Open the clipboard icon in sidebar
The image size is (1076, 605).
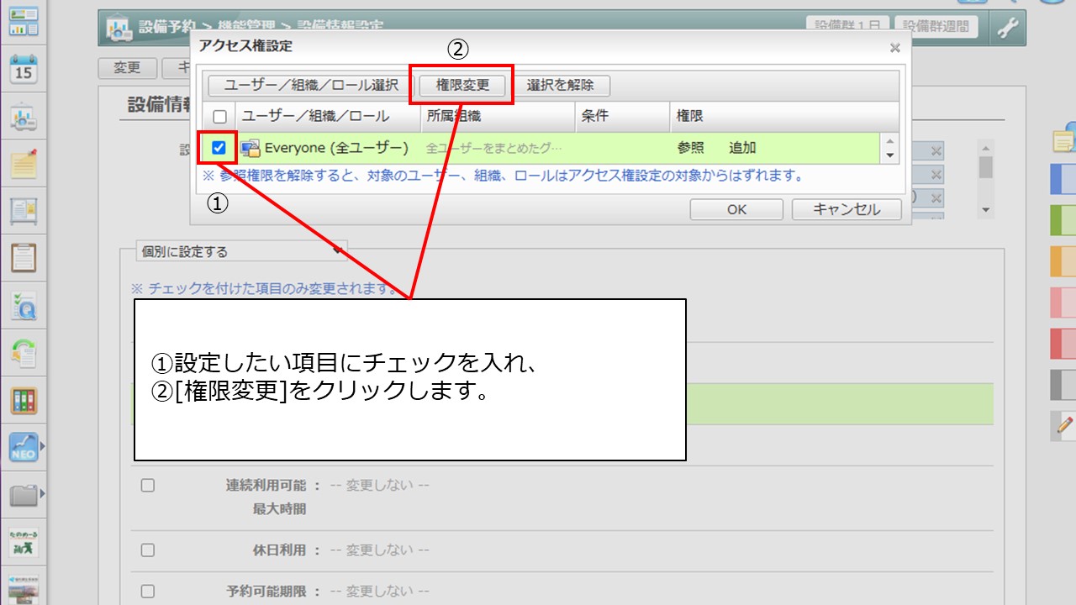[24, 257]
